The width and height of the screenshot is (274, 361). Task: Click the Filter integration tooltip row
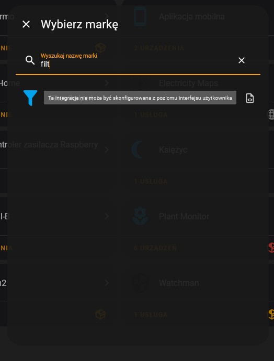tap(140, 98)
